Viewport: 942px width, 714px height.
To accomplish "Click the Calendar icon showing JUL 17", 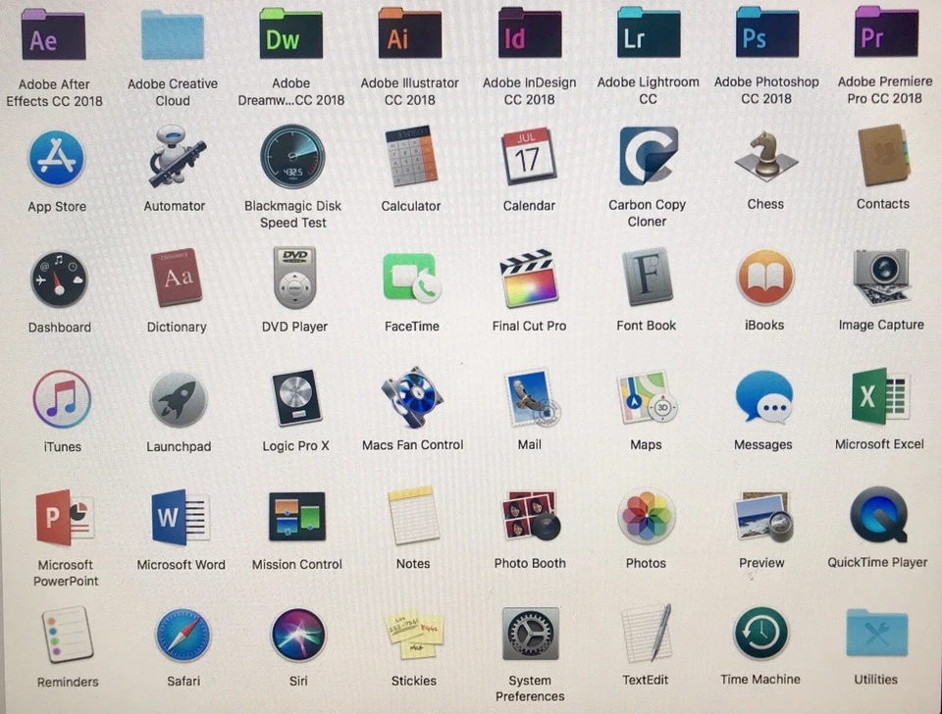I will 528,156.
